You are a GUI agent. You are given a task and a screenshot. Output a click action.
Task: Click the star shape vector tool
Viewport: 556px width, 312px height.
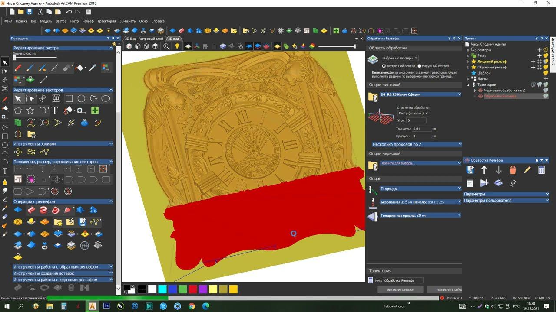point(30,110)
